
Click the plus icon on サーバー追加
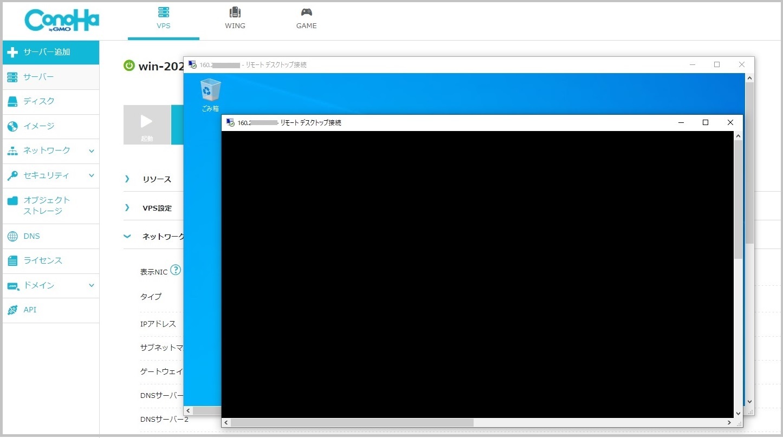point(13,53)
